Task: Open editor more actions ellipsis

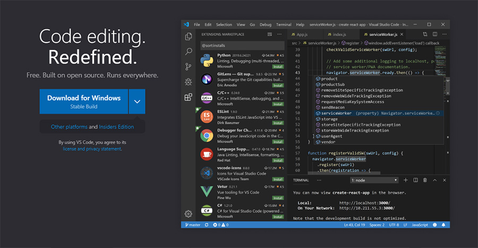Action: 445,34
